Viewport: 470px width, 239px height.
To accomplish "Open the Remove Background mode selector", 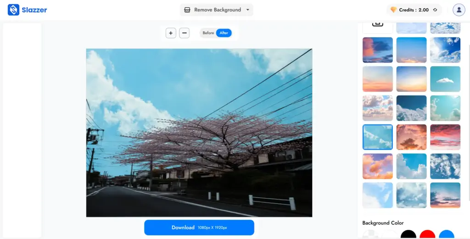I will pyautogui.click(x=217, y=10).
